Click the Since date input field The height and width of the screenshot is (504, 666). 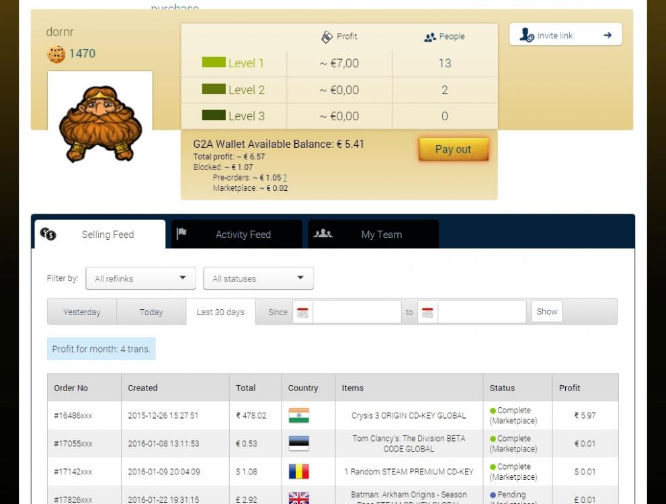[357, 312]
